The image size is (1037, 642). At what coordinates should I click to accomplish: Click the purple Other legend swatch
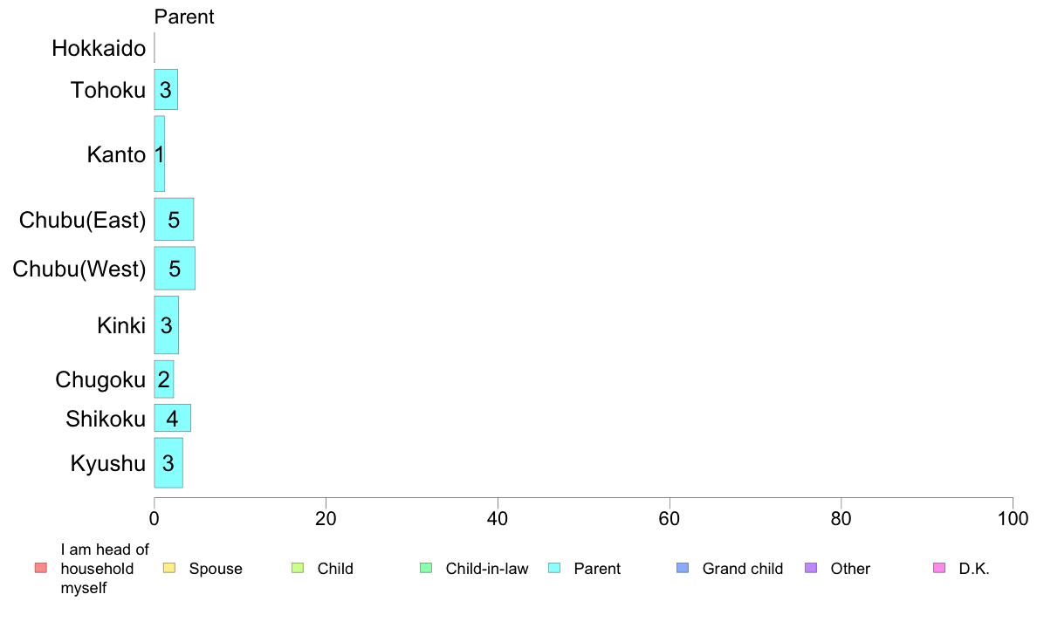(x=811, y=568)
